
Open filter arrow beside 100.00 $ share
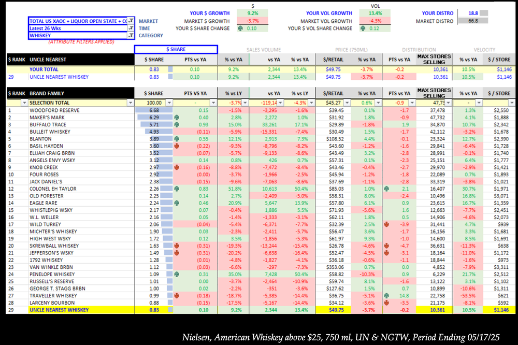(x=169, y=103)
